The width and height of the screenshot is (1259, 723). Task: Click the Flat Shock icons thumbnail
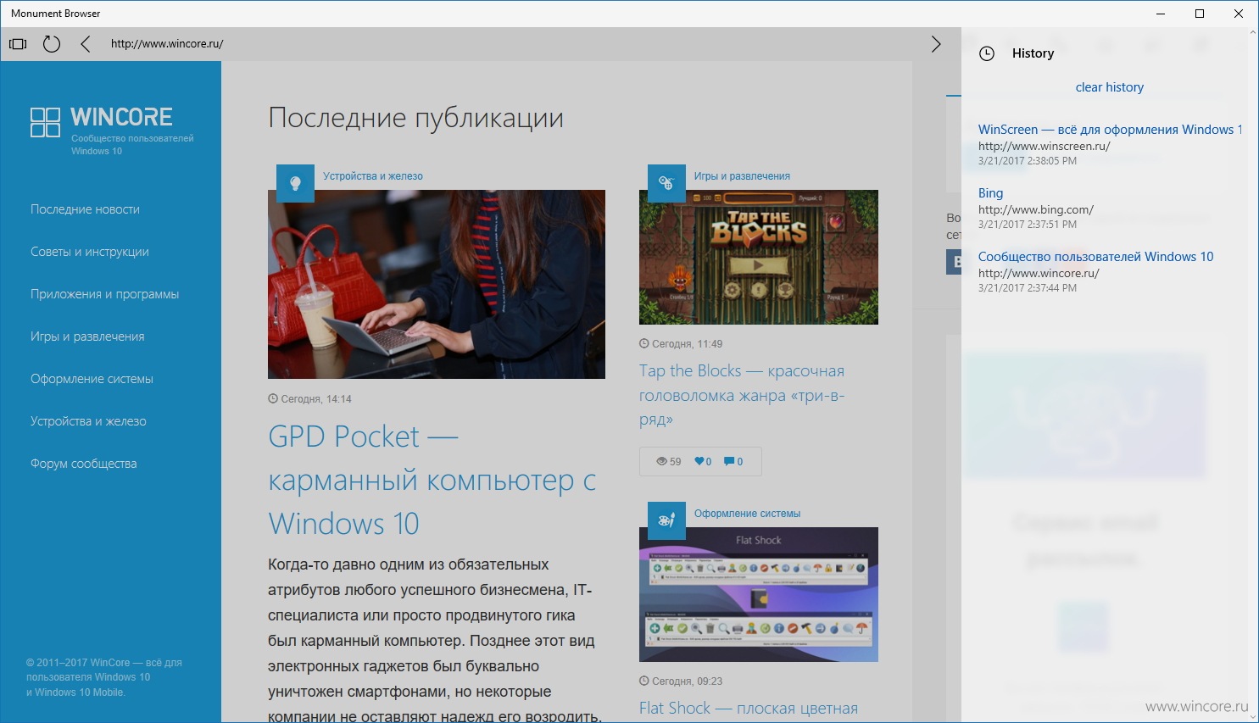pos(759,594)
